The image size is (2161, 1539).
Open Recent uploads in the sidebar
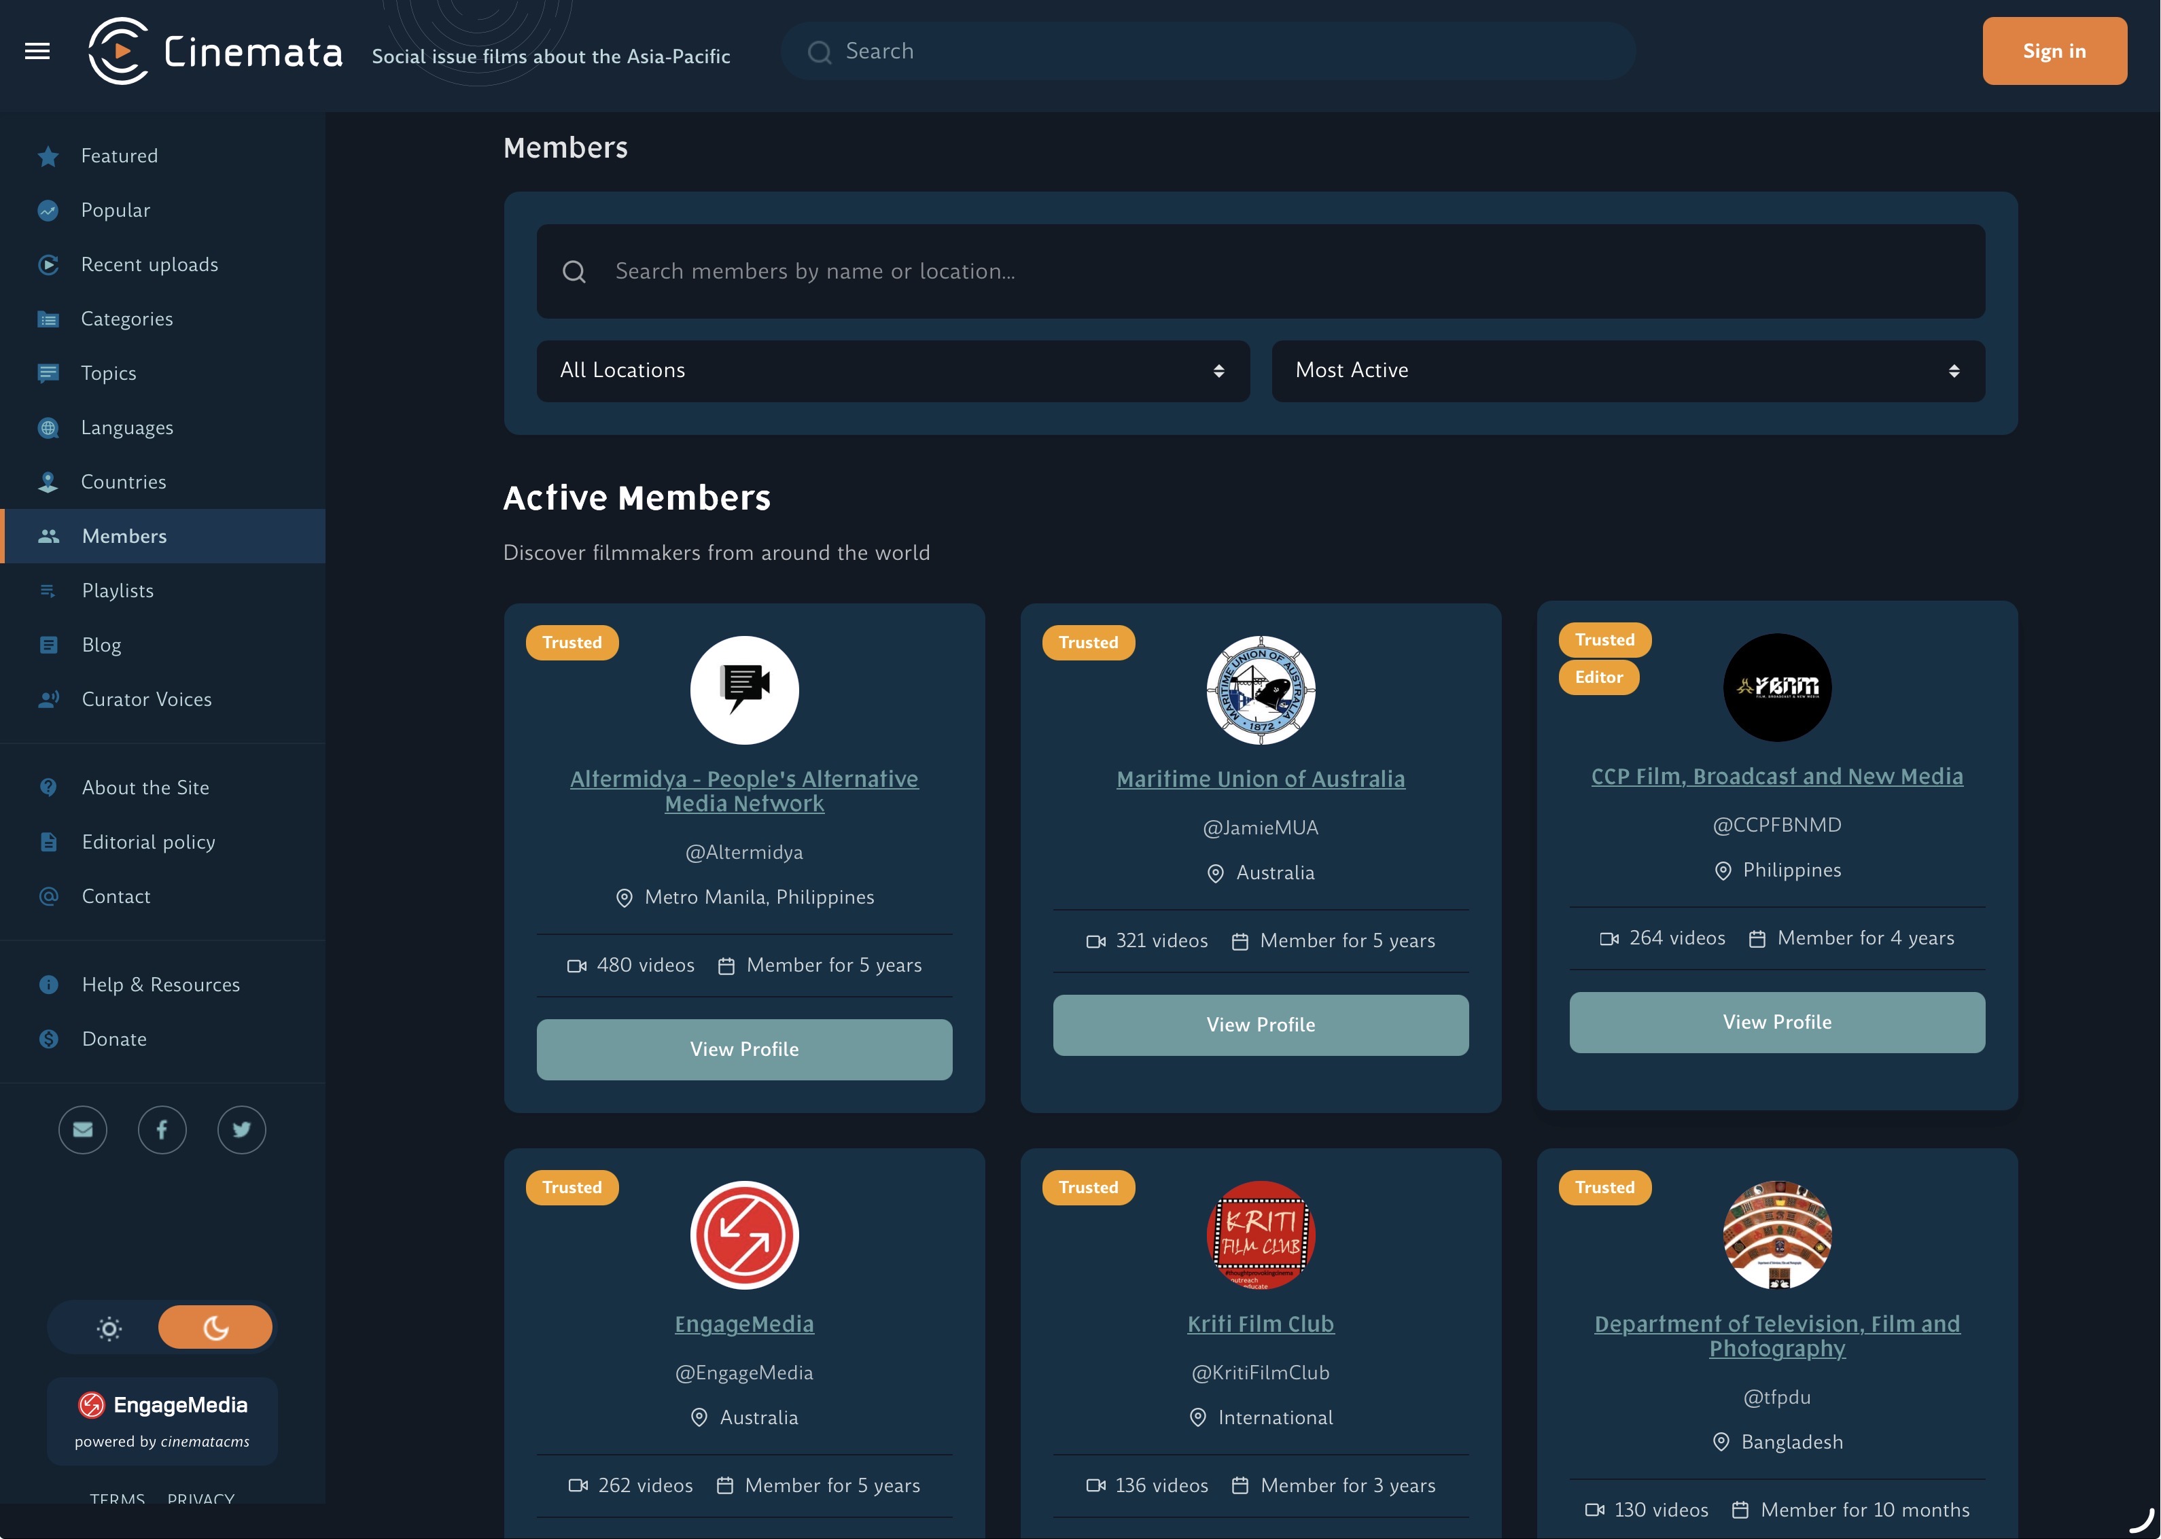tap(149, 264)
